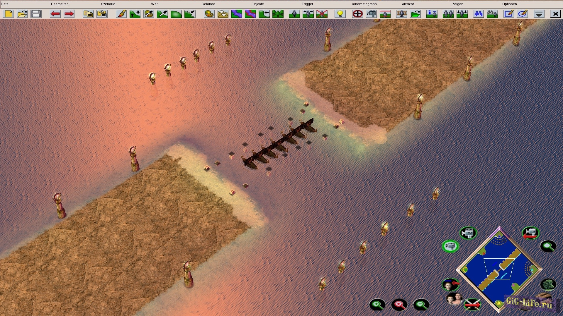The width and height of the screenshot is (563, 316).
Task: Open the Kinematograph menu
Action: 364,4
